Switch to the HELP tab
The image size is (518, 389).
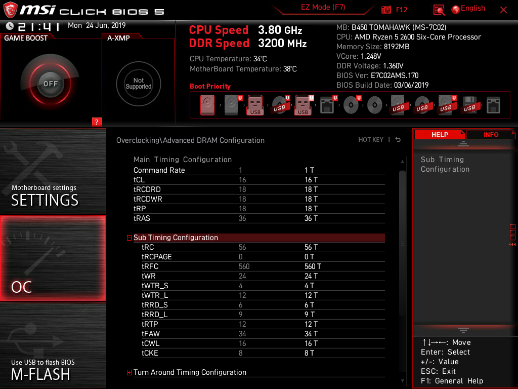[x=440, y=135]
